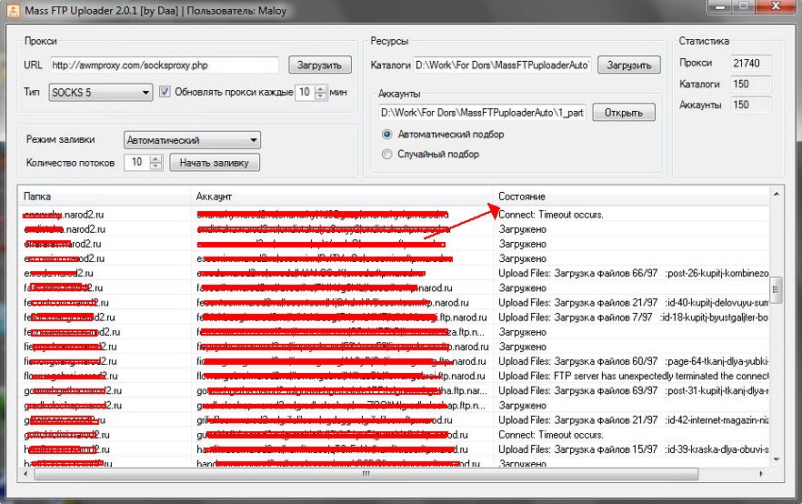Click the Начать заливку button
This screenshot has height=504, width=802.
(x=215, y=162)
